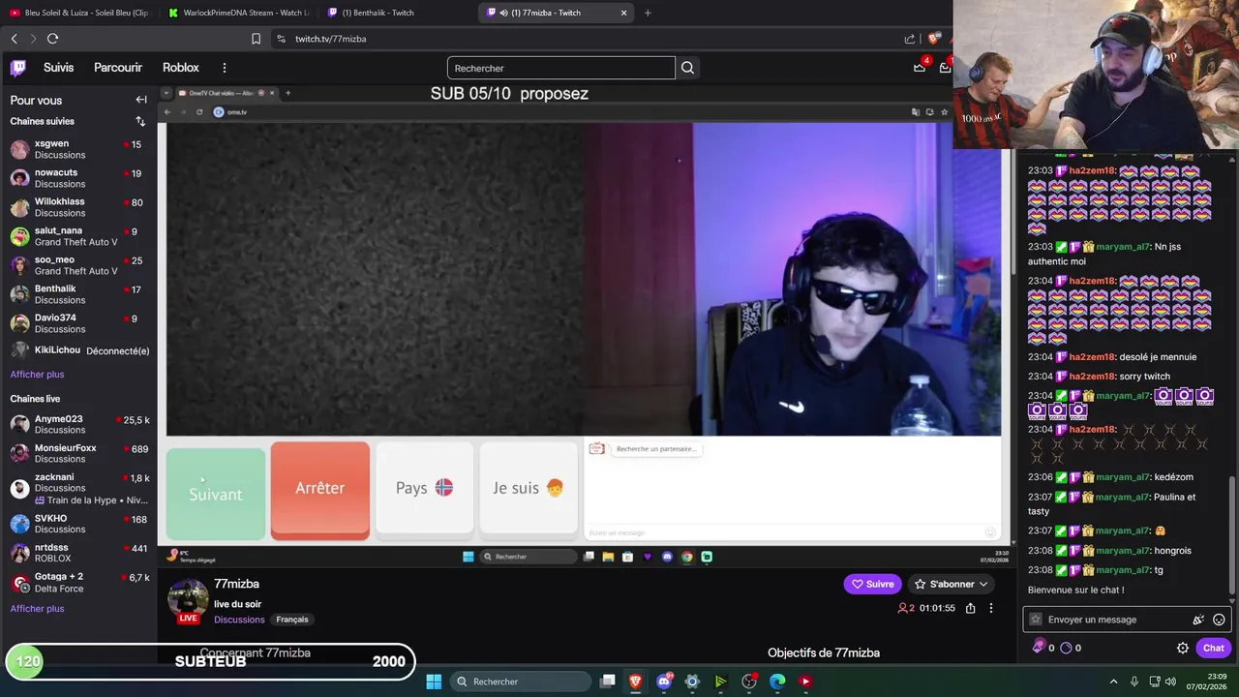Share the 77mizba stream

click(970, 608)
